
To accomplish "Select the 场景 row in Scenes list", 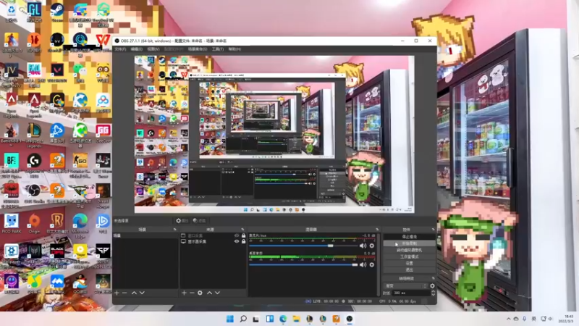I will tap(146, 235).
